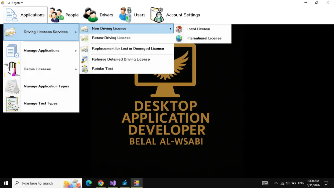This screenshot has width=334, height=188.
Task: Click the Manage Test Types clipboard icon
Action: point(12,103)
